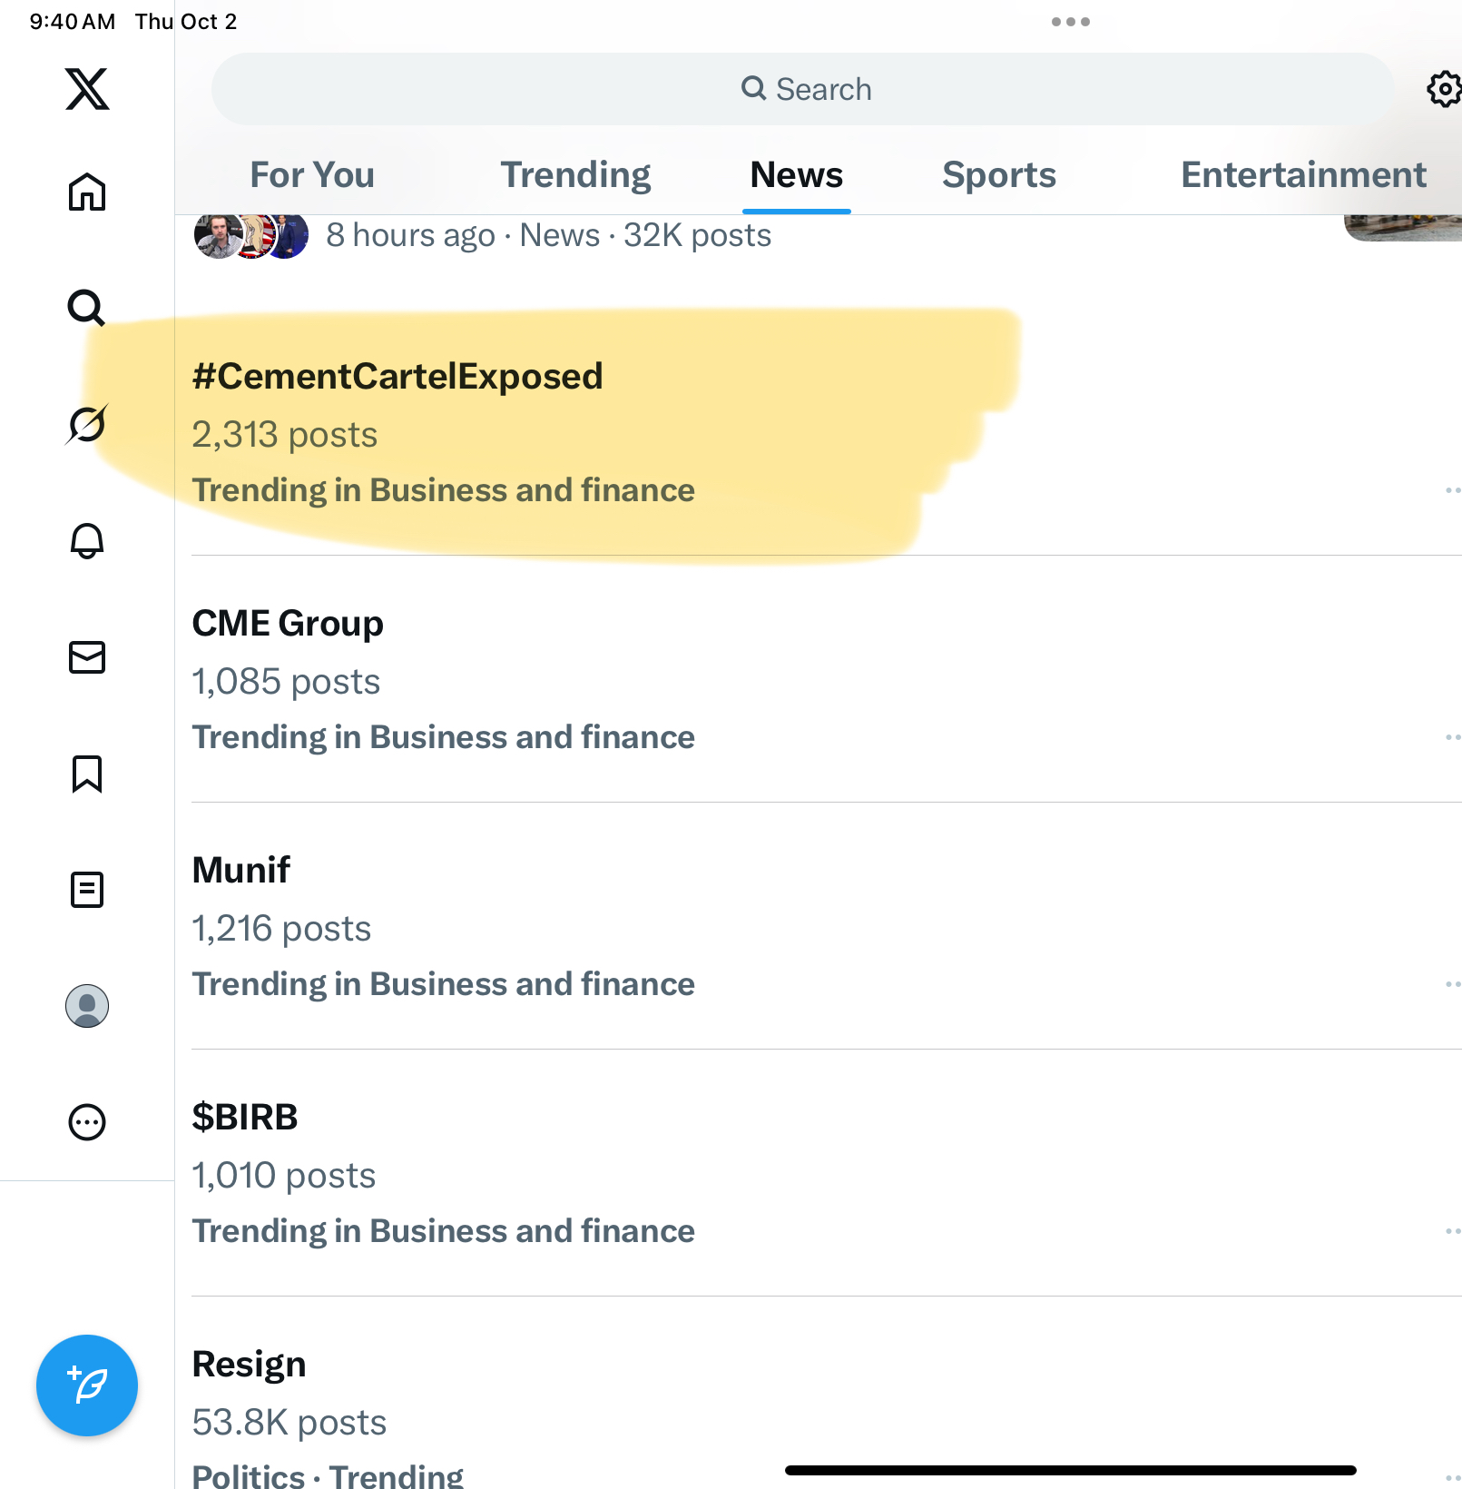
Task: Open the profile avatar icon
Action: pos(87,1006)
